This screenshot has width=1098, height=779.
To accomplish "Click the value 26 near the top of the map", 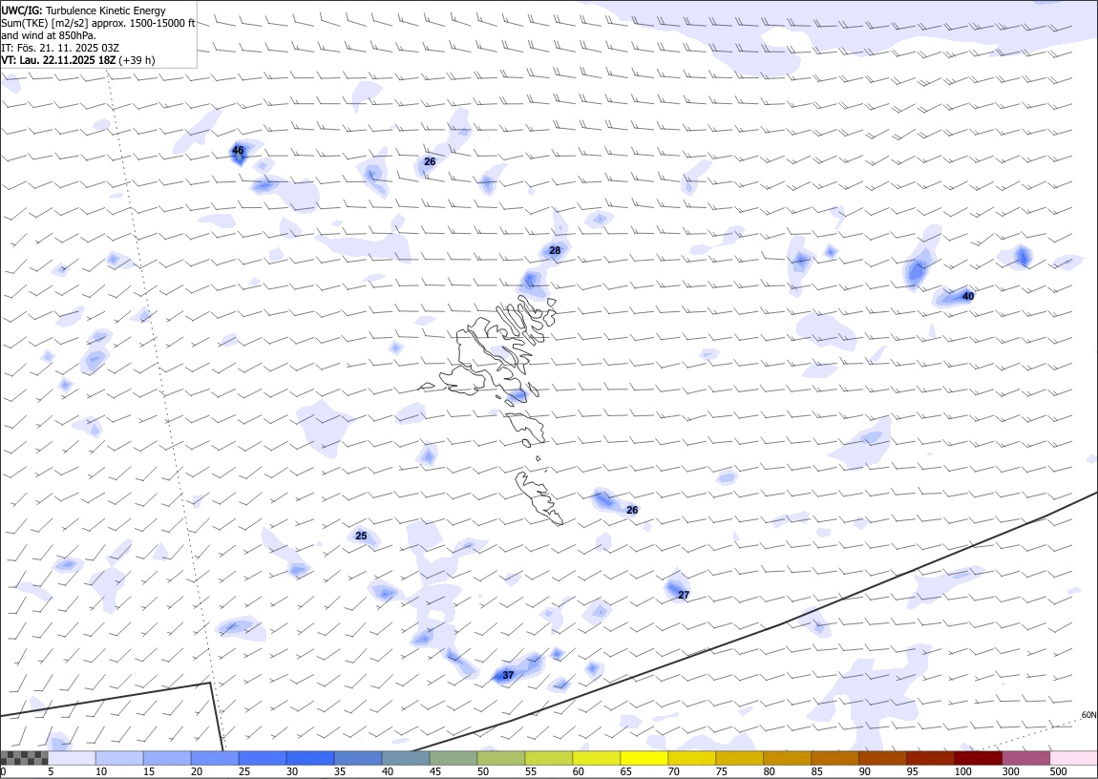I will coord(430,161).
